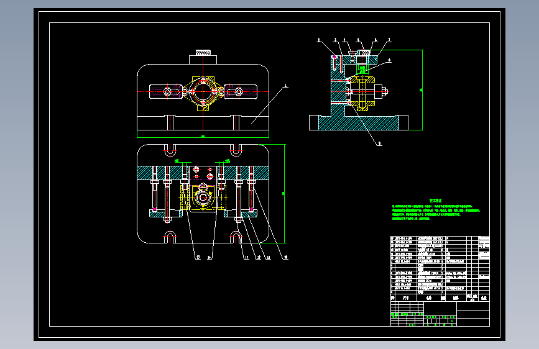Screen dimensions: 539x349
Task: Select balloon label 3 above section view
Action: [x=335, y=40]
